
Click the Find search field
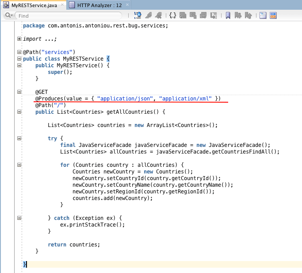[69, 15]
